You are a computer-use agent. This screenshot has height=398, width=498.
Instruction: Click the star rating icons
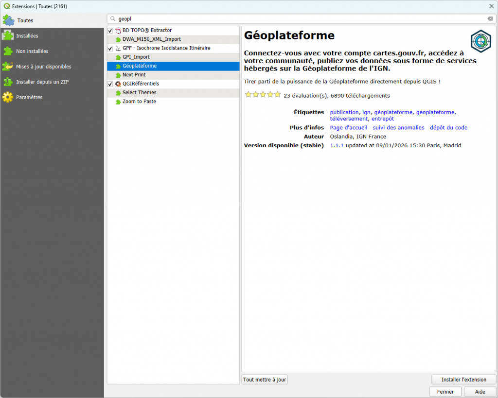[x=263, y=95]
